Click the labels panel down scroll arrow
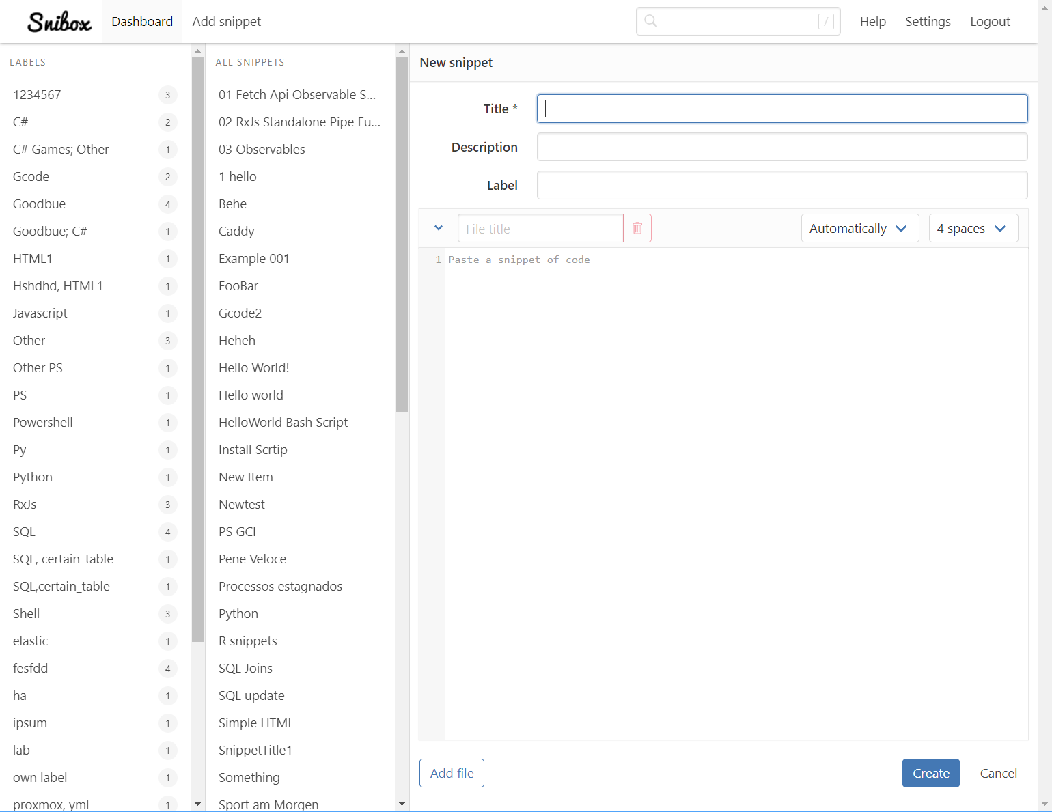 (x=198, y=804)
